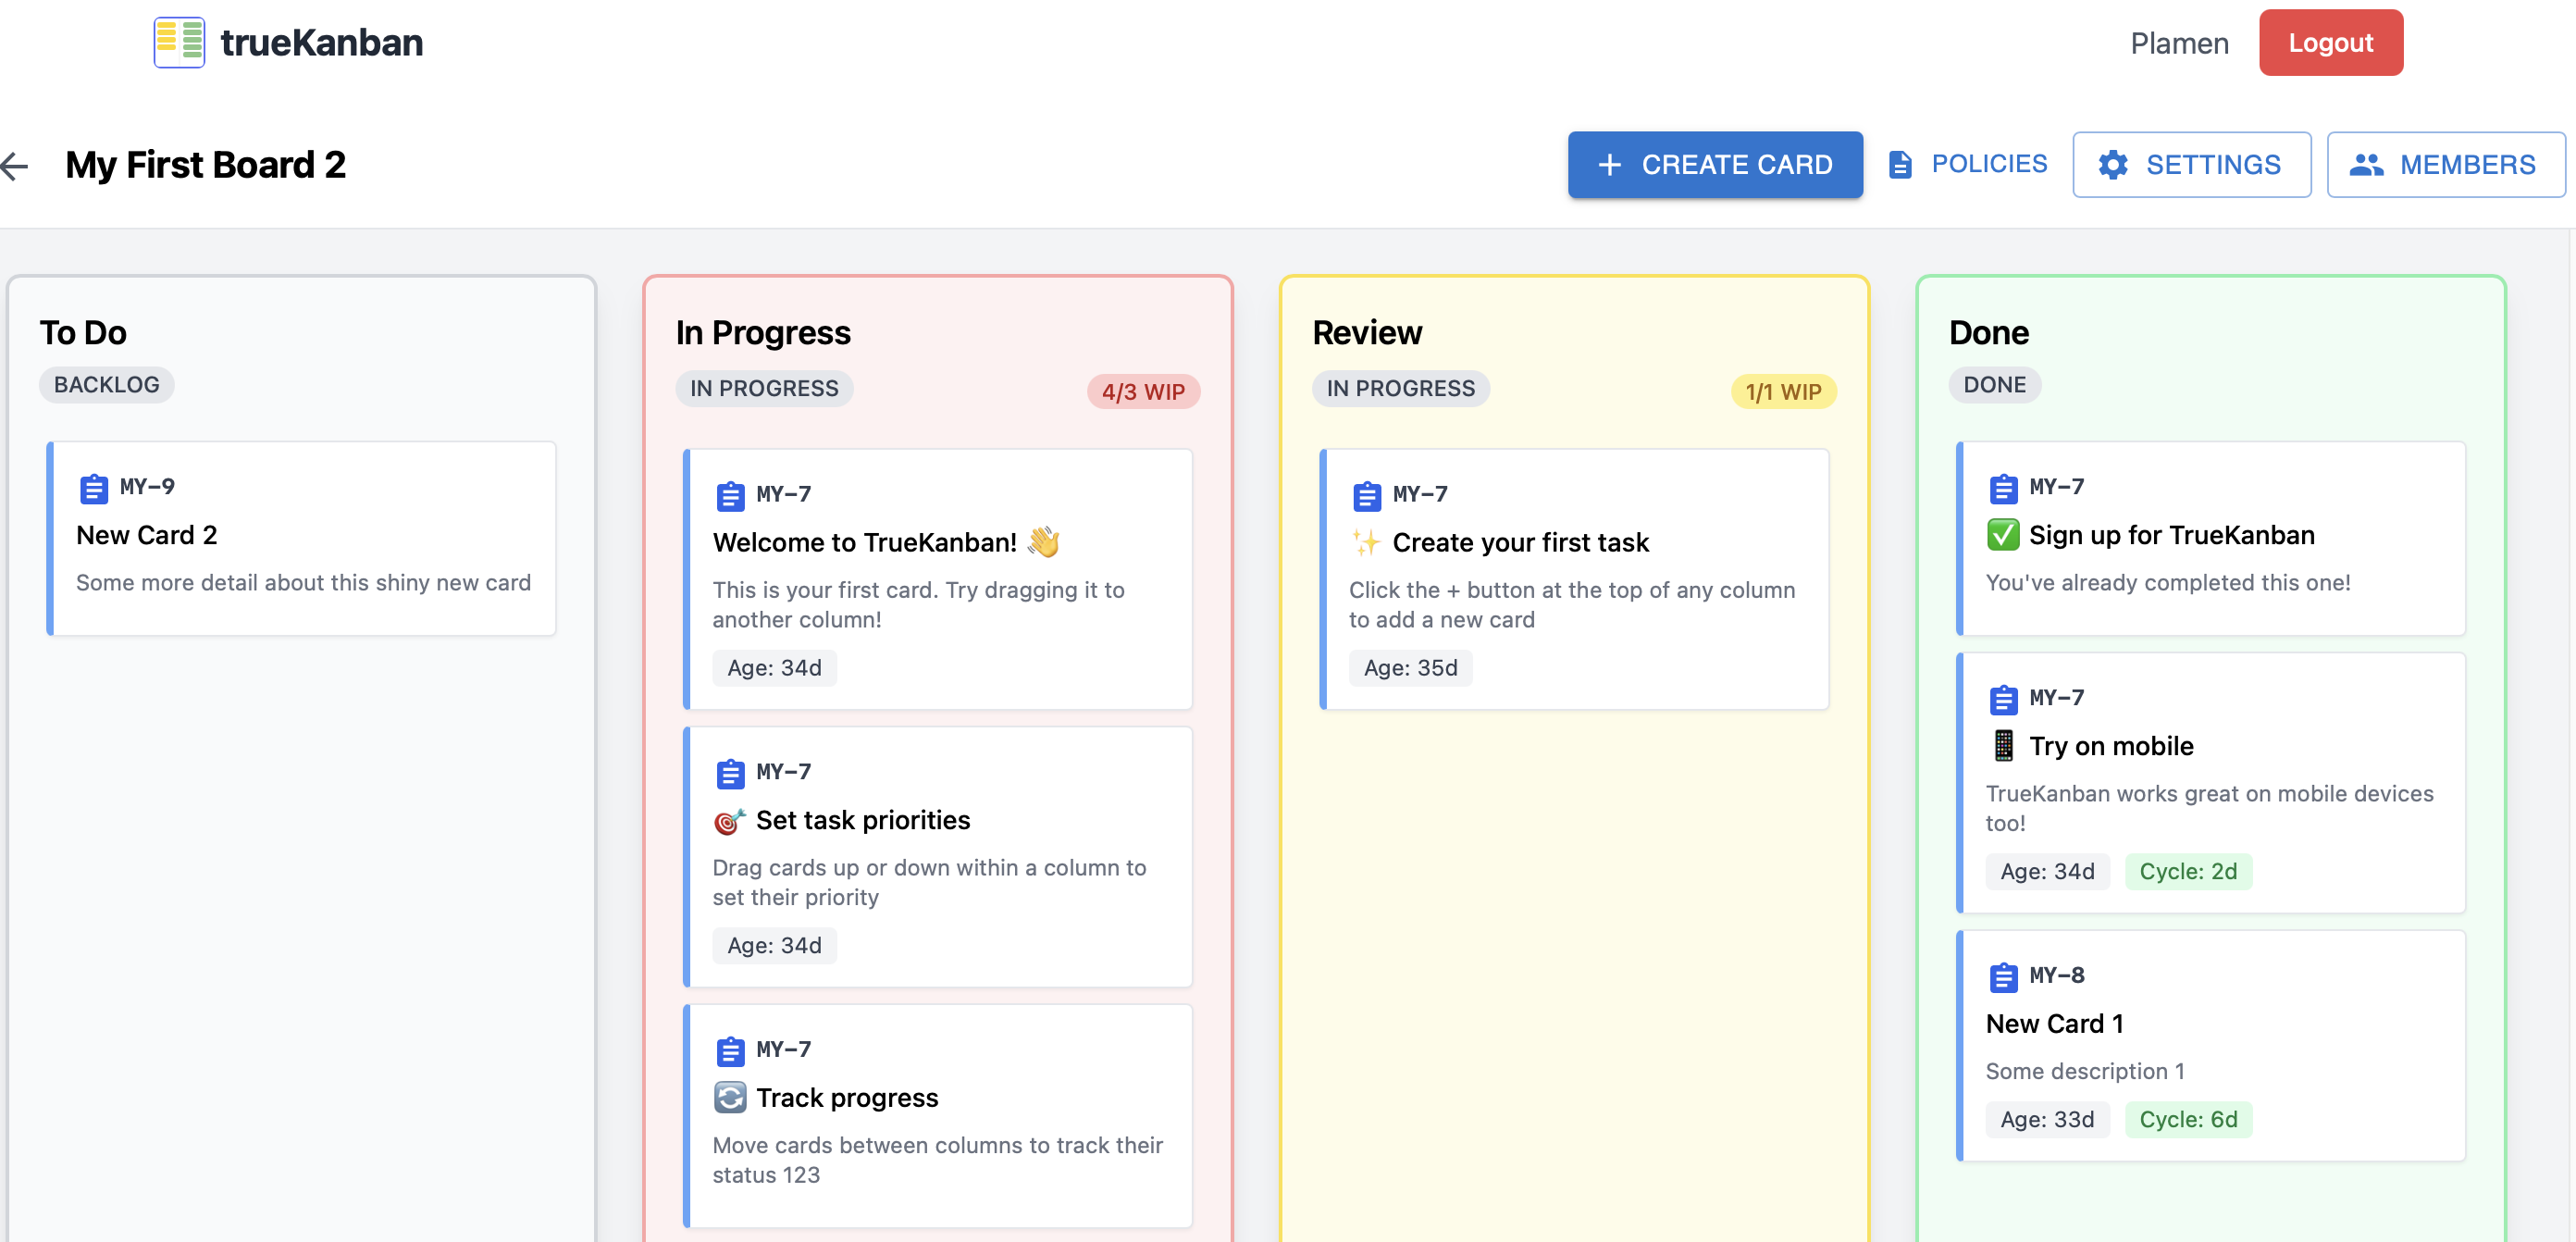
Task: Click the clipboard icon on MY-9 card
Action: (93, 488)
